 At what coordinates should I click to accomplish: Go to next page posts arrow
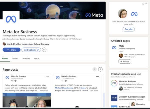coord(100,69)
